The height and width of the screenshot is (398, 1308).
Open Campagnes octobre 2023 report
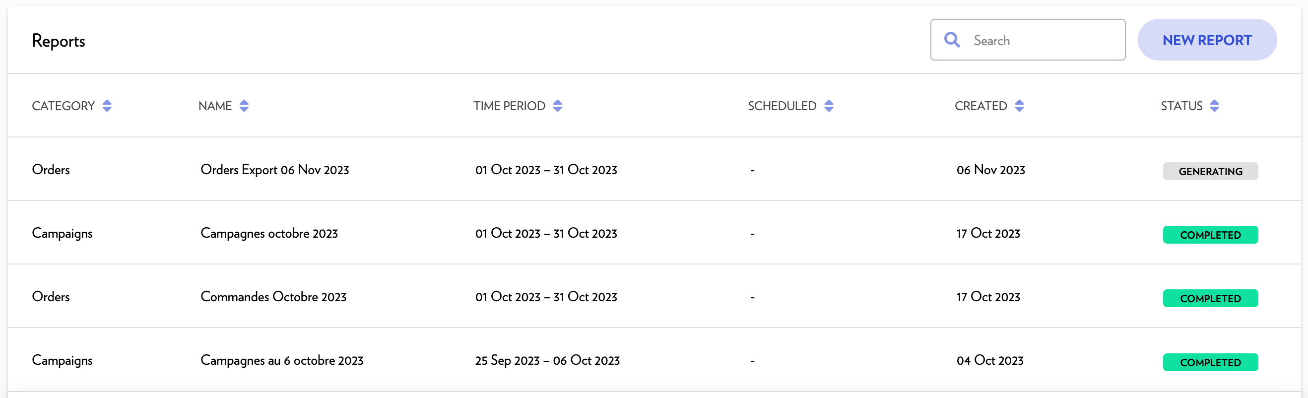point(269,234)
